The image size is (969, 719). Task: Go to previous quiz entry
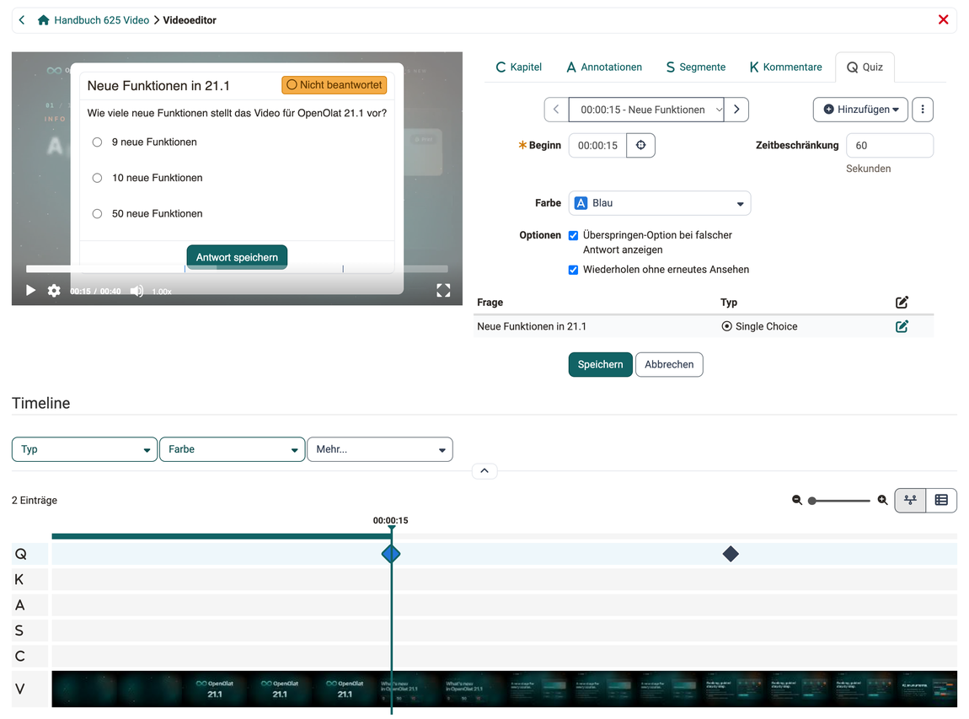pos(556,110)
